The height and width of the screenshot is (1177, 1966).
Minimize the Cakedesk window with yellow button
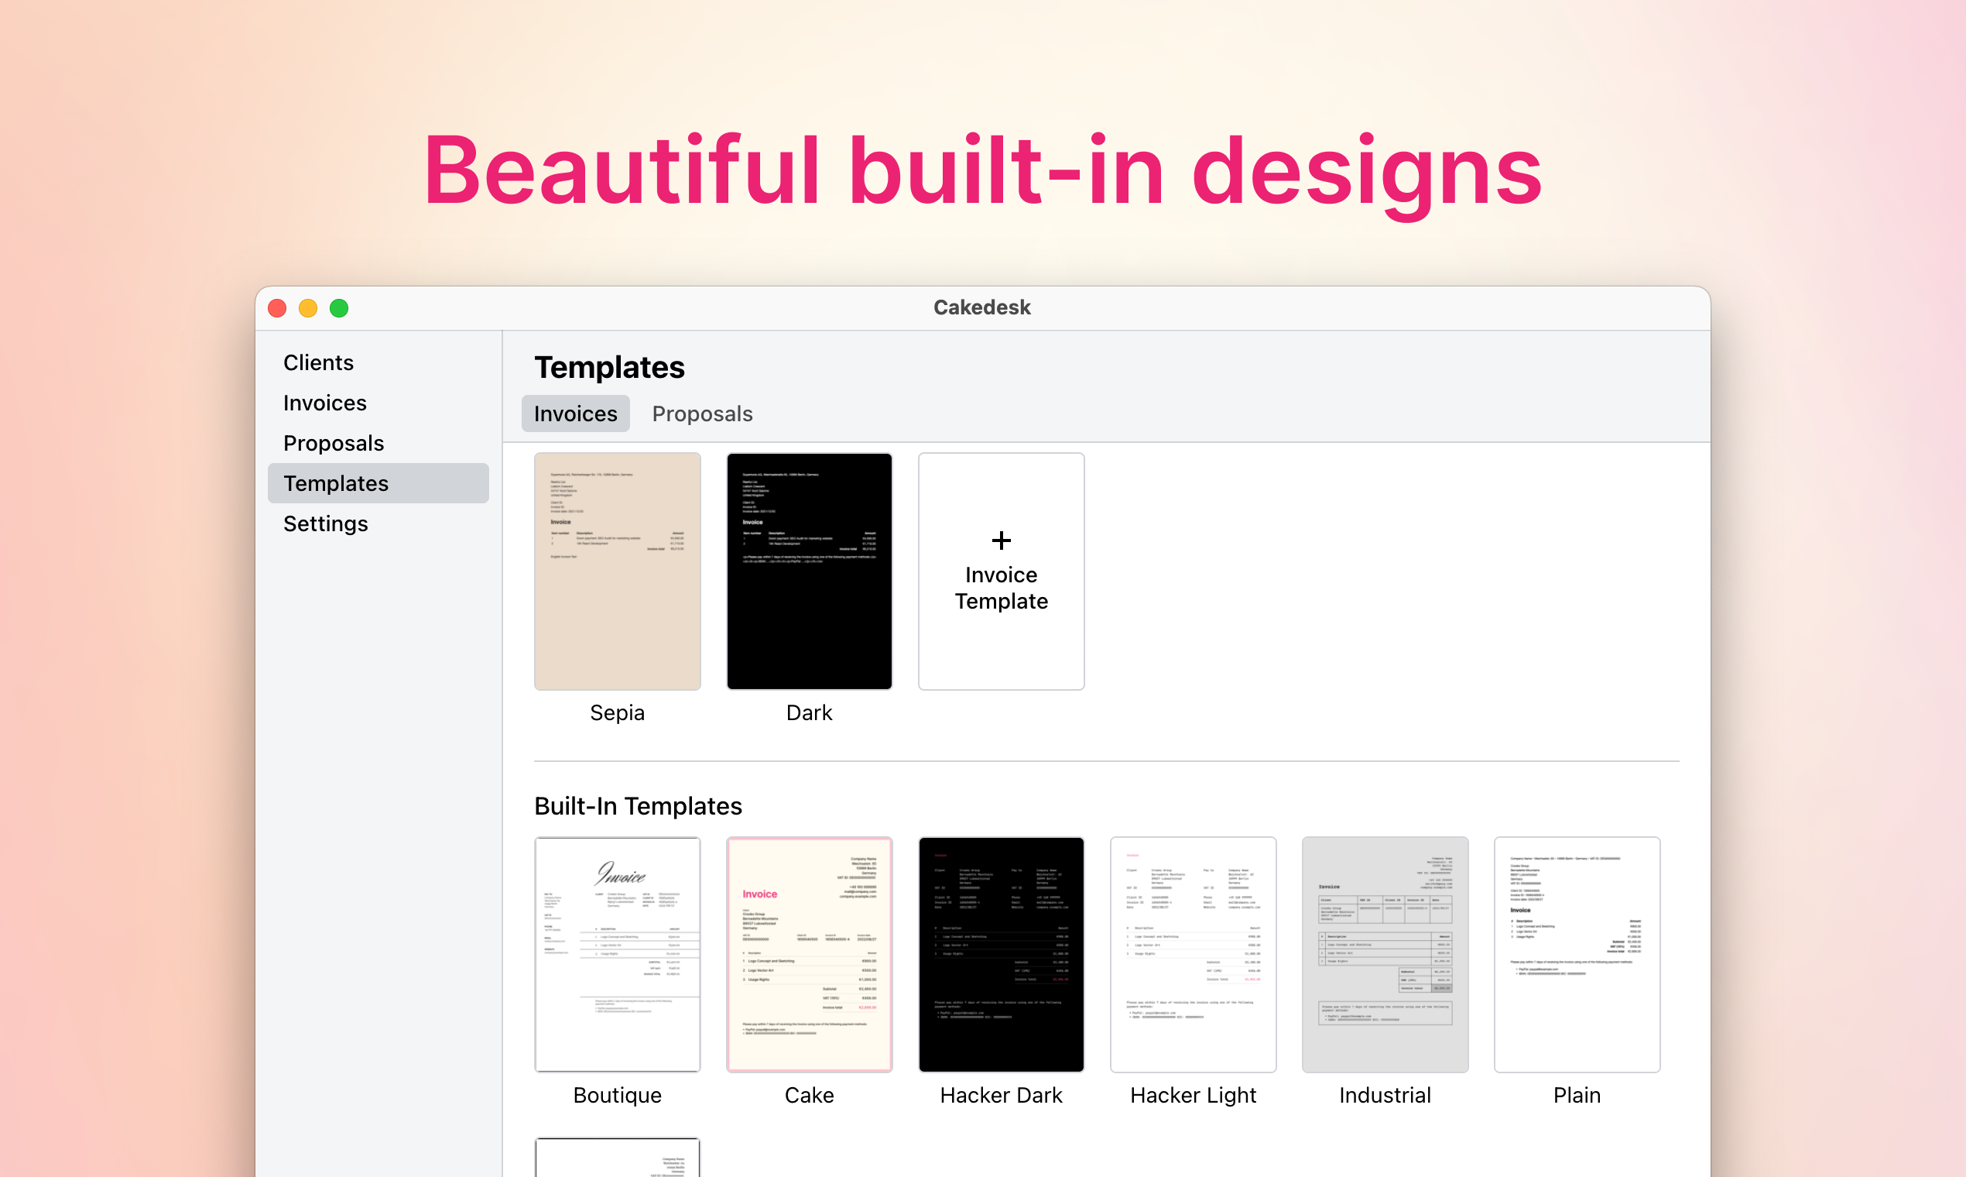308,307
